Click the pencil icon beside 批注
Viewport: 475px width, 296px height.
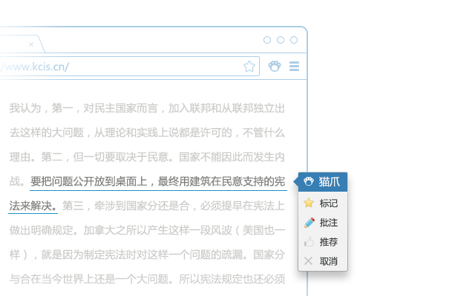309,223
